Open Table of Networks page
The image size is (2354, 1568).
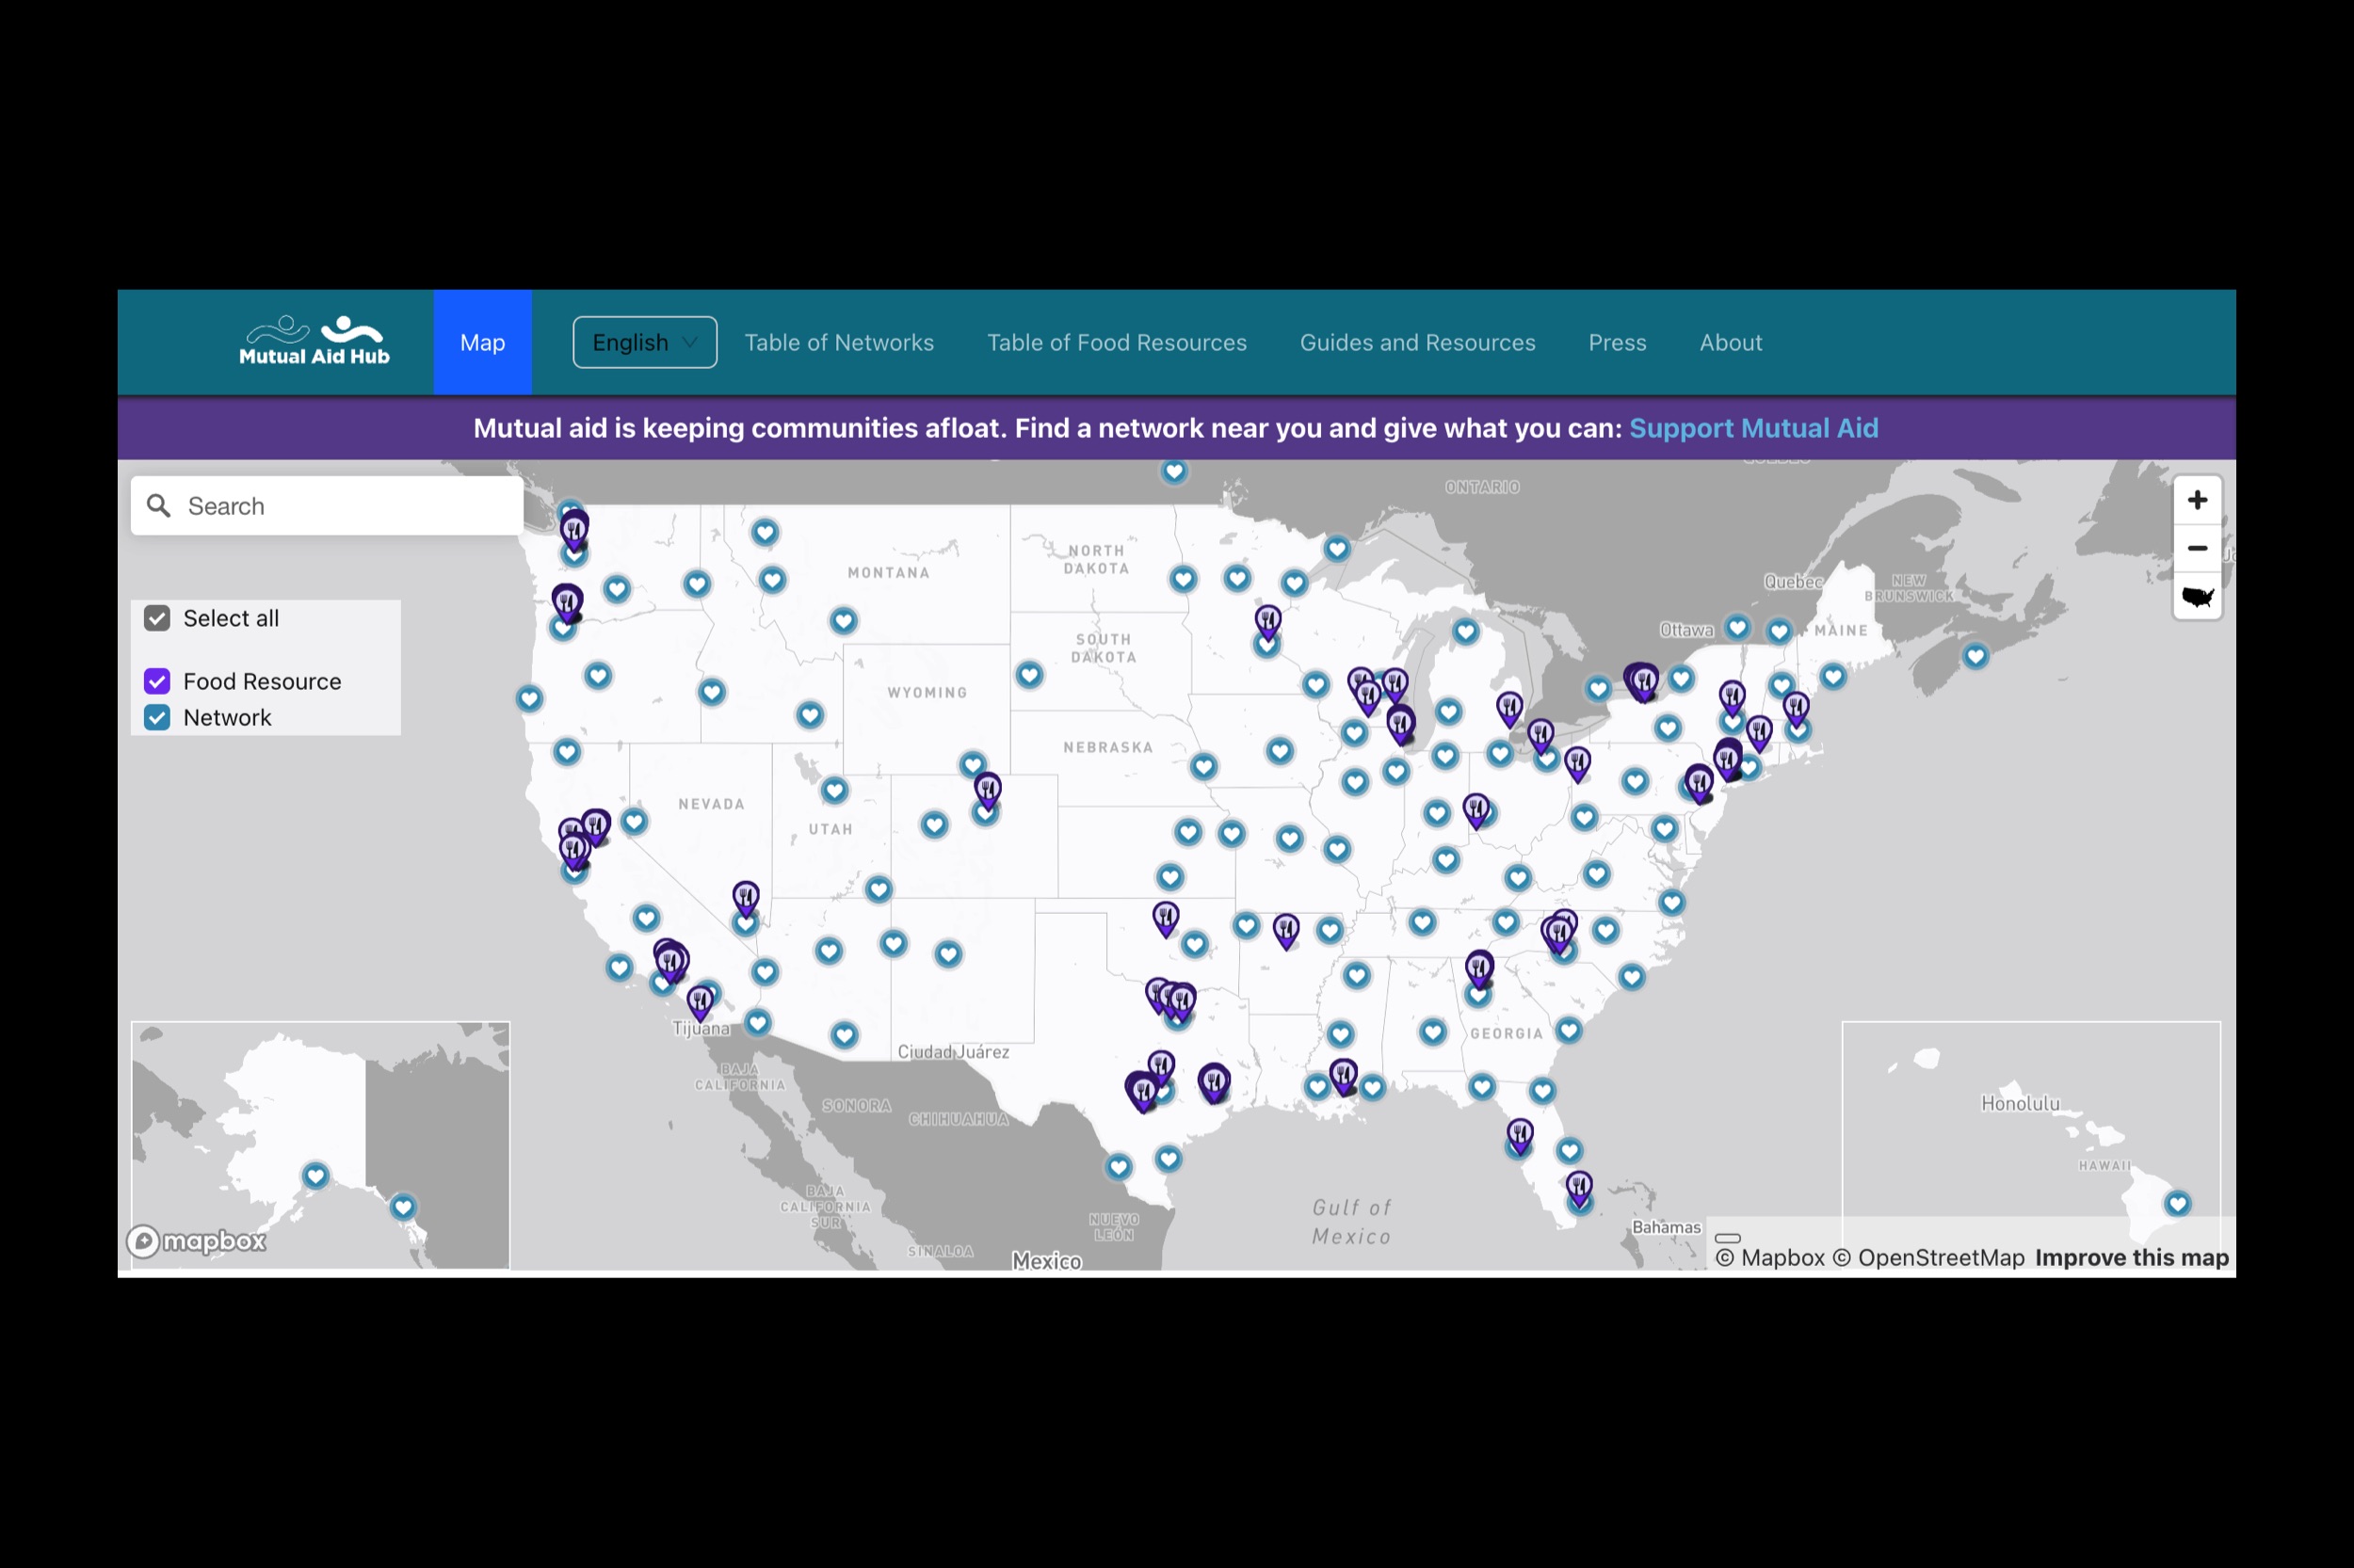(838, 342)
